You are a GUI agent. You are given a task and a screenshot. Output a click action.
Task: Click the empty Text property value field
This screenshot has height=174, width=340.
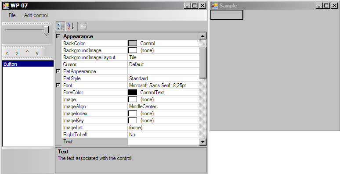[163, 142]
